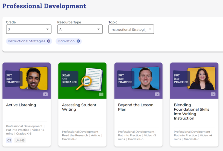The width and height of the screenshot is (223, 151).
Task: Click the G3 tag on Active Listening
Action: point(9,141)
